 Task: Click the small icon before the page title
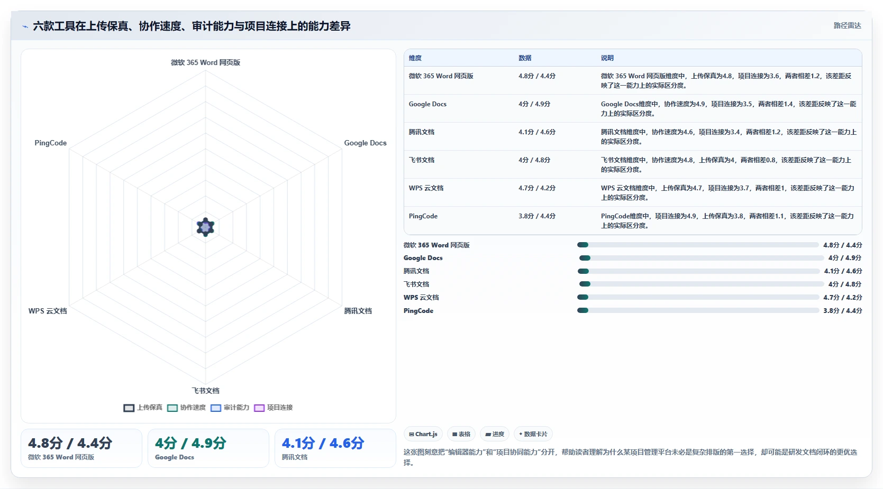tap(25, 26)
